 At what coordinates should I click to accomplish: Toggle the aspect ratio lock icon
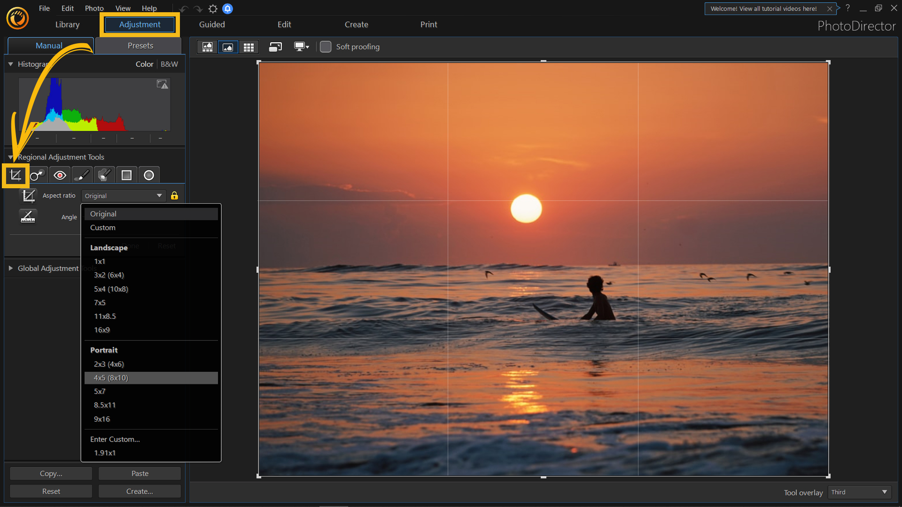(x=174, y=196)
